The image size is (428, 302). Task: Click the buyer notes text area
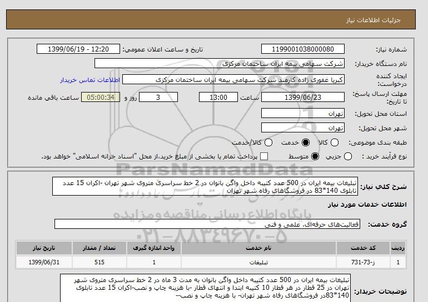(x=205, y=288)
